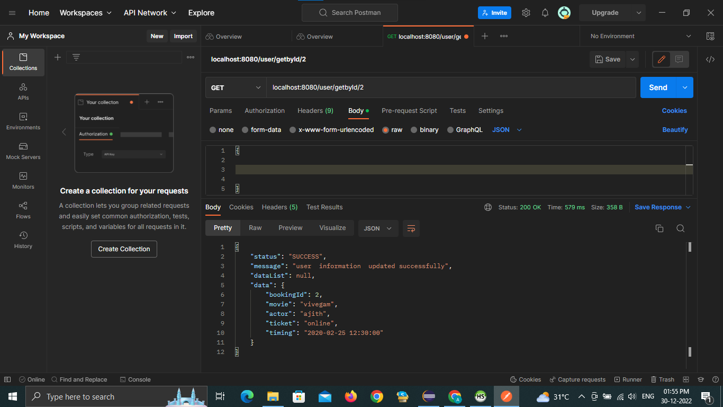Screen dimensions: 723x407
Task: Open Mock Servers in sidebar
Action: [x=23, y=151]
